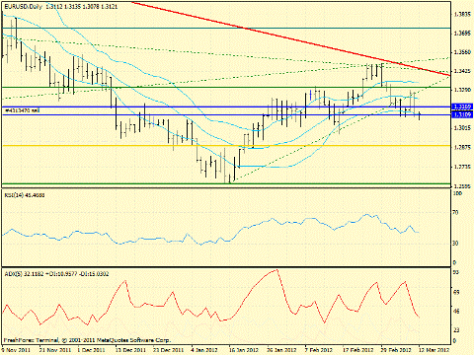Select the green horizontal line near 1.3290
The image size is (474, 355).
pos(226,87)
